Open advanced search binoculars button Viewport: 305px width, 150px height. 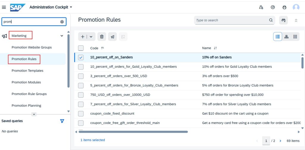(284, 20)
